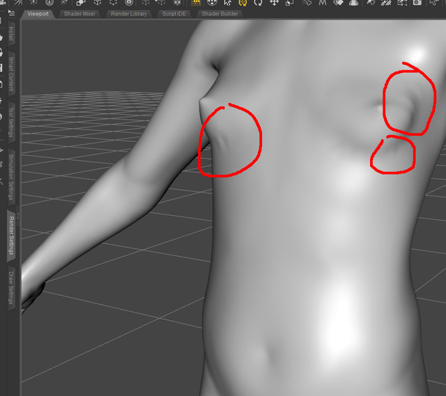Click the yellow dotted grid toolbar icon
446x396 pixels.
pos(196,3)
